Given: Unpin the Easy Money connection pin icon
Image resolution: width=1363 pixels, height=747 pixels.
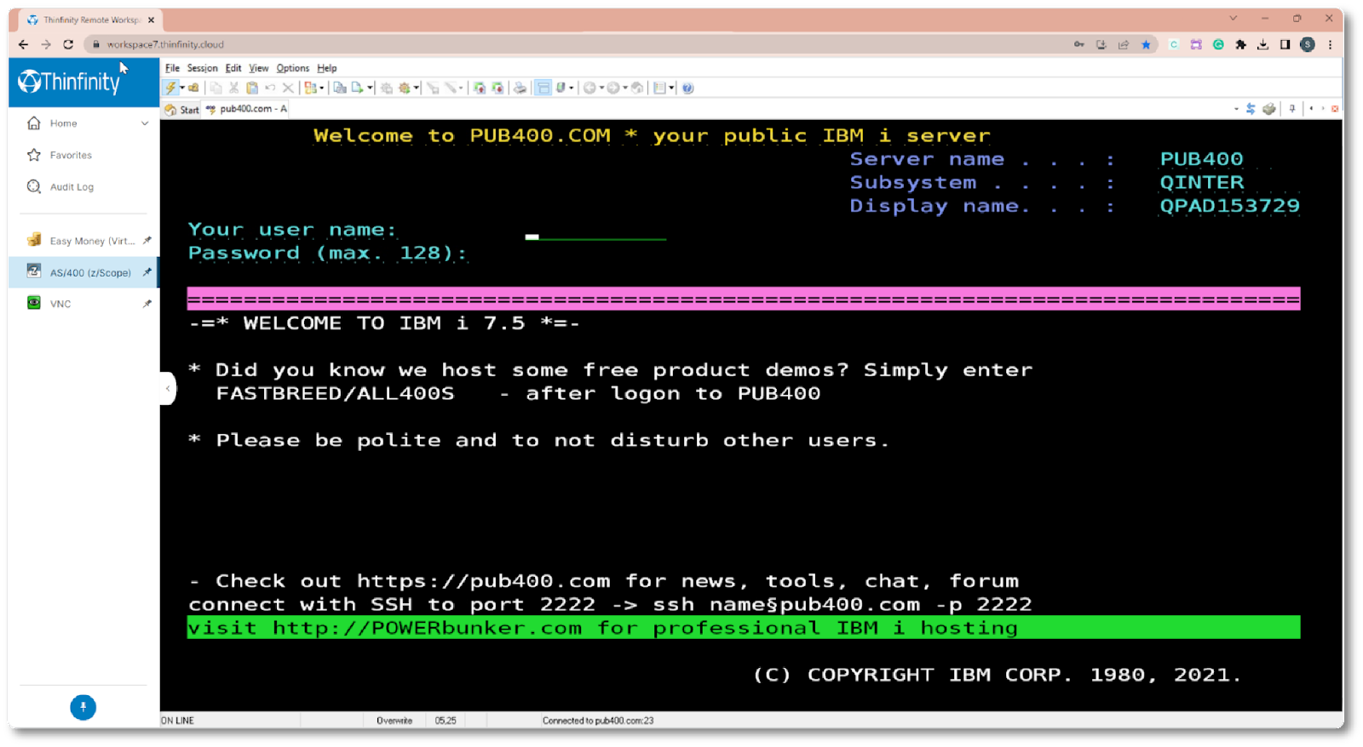Looking at the screenshot, I should click(147, 241).
